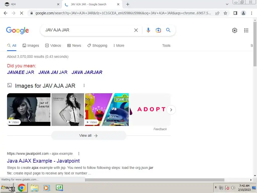Choose suggestion JAVA JARJAR
257x193 pixels.
87,72
